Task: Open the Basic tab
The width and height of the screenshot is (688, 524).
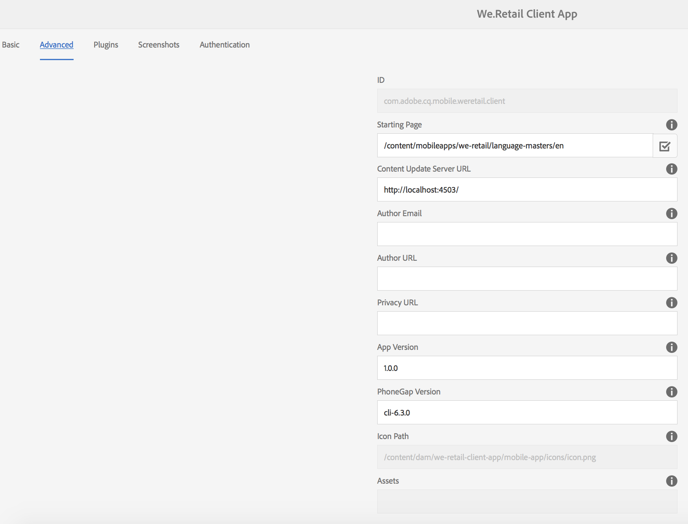Action: point(11,45)
